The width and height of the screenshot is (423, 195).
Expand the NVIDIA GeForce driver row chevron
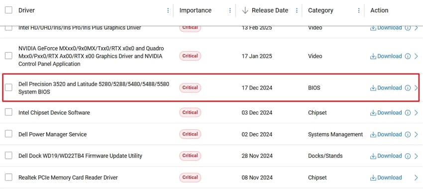(416, 56)
